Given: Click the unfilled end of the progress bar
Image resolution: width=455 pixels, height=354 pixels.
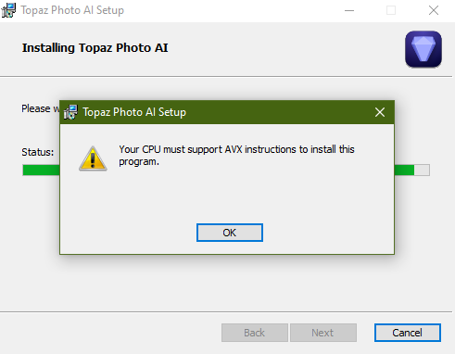Looking at the screenshot, I should [x=422, y=170].
